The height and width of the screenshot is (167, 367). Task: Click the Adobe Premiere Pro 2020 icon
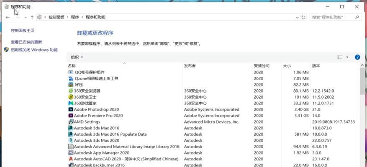pos(71,116)
